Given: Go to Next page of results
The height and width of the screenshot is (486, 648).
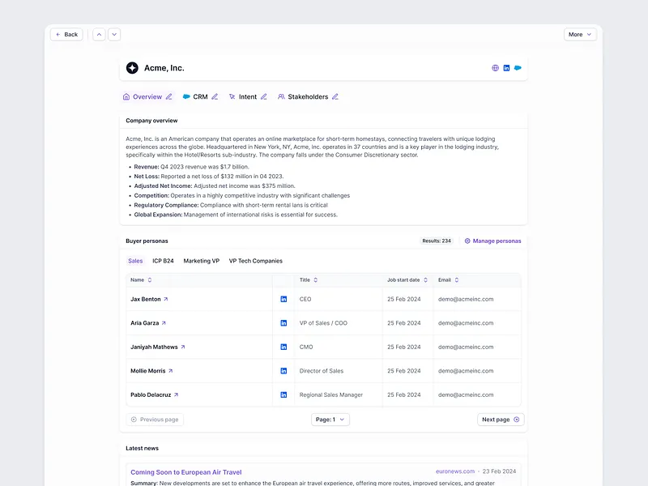Looking at the screenshot, I should (501, 420).
